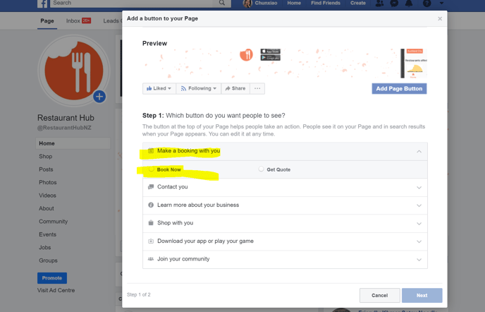Click Find Friends in top bar
The image size is (485, 312).
click(326, 3)
